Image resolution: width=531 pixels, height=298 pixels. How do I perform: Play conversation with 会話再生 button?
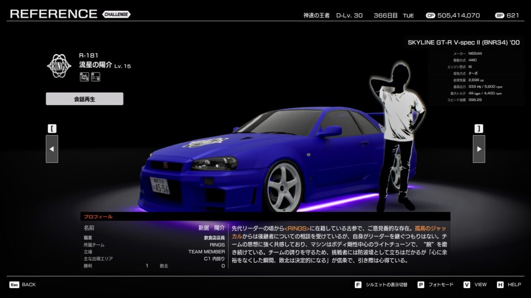click(x=85, y=99)
